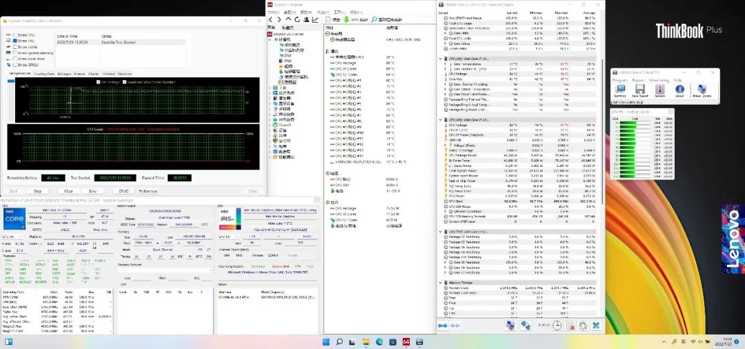
Task: Click the Save Report floppy disk icon
Action: click(639, 90)
